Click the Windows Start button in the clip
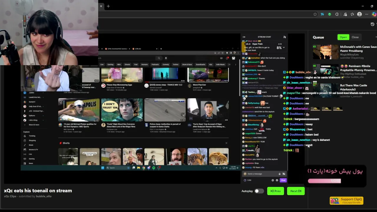377x212 pixels. click(103, 168)
